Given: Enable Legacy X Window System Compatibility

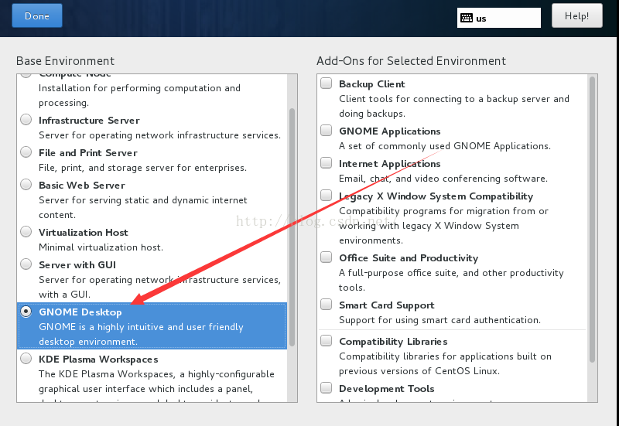Looking at the screenshot, I should click(327, 196).
